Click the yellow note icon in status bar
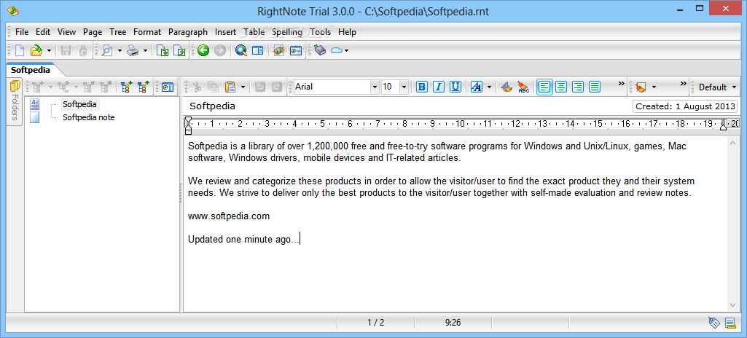This screenshot has height=338, width=747. pyautogui.click(x=730, y=323)
